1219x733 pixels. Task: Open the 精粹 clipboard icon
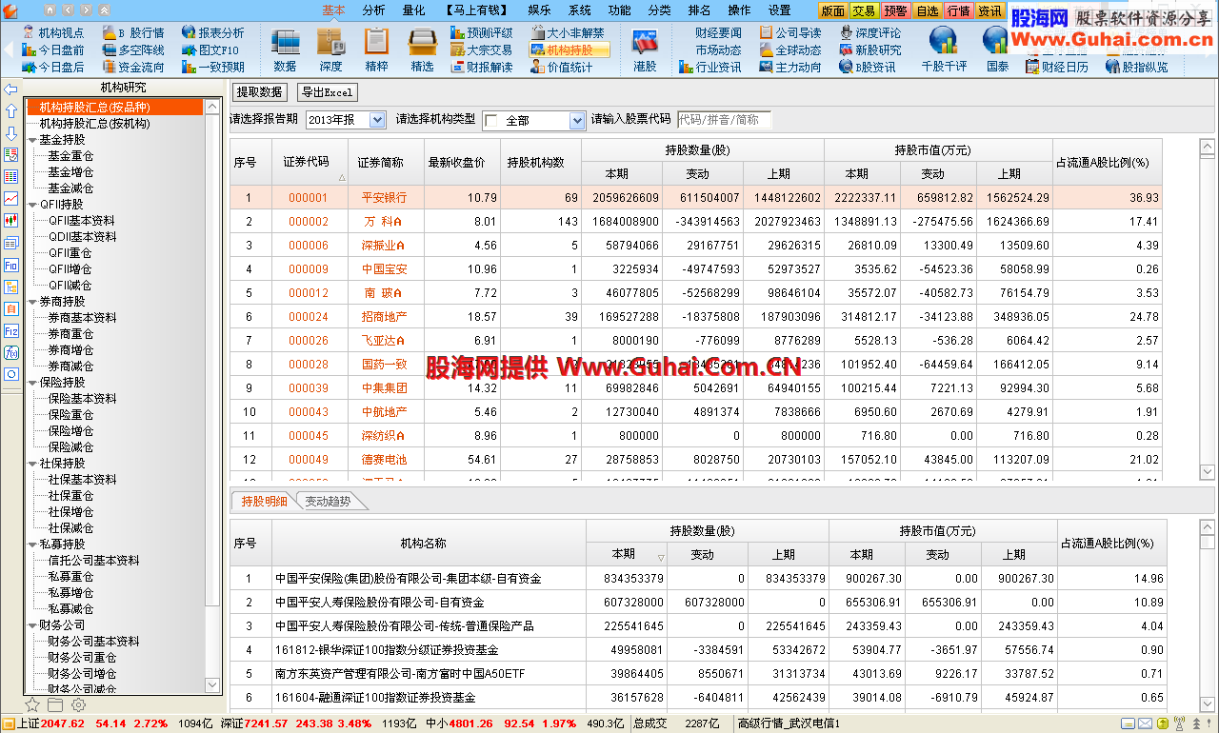376,50
